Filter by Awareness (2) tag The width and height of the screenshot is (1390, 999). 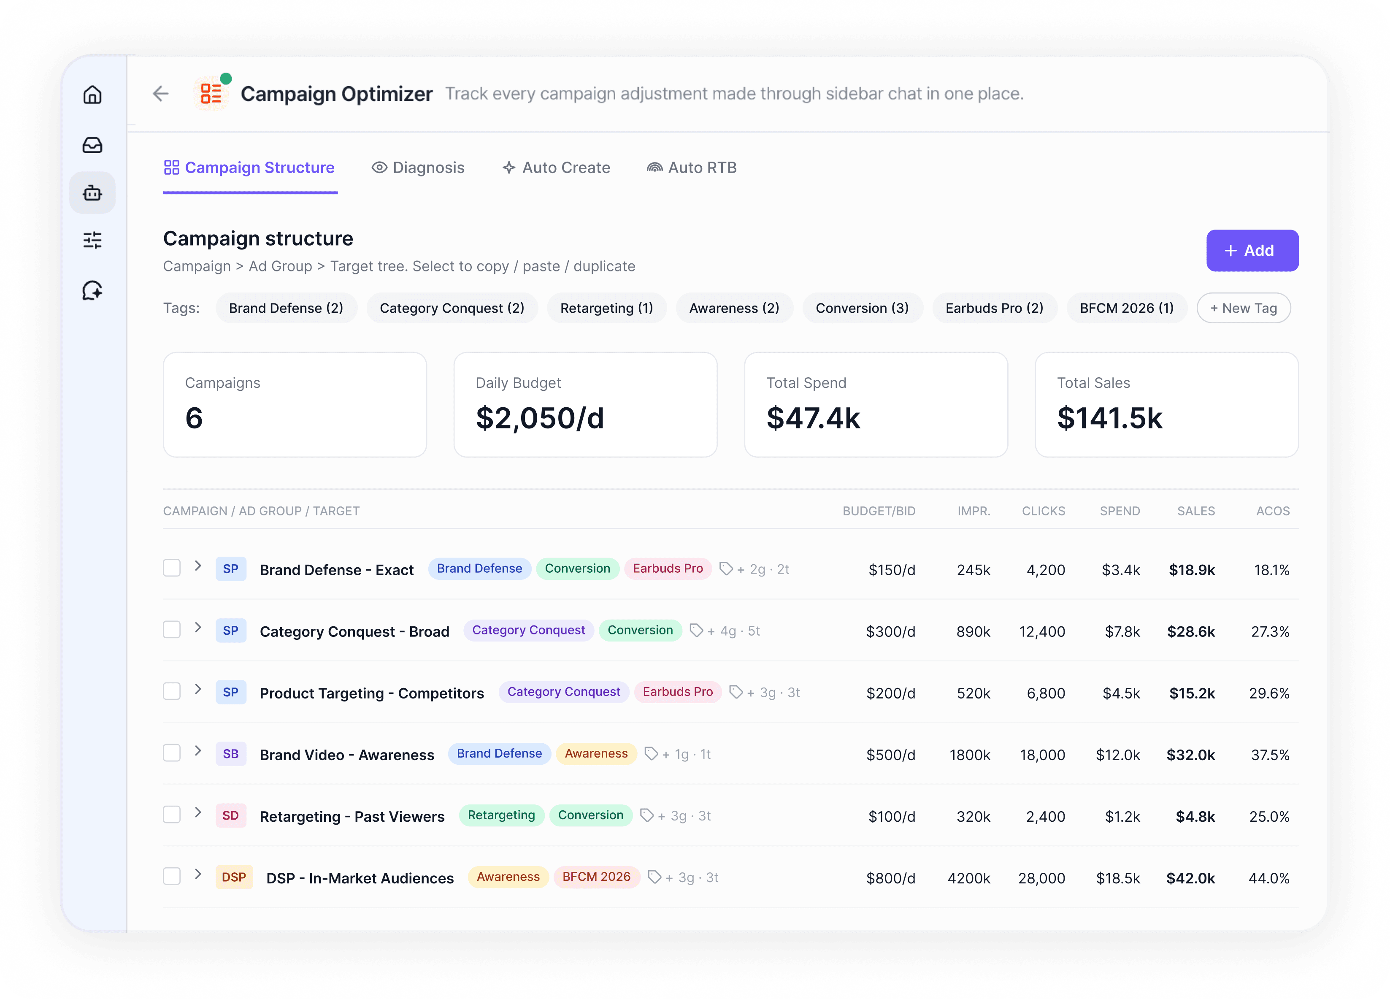point(734,308)
